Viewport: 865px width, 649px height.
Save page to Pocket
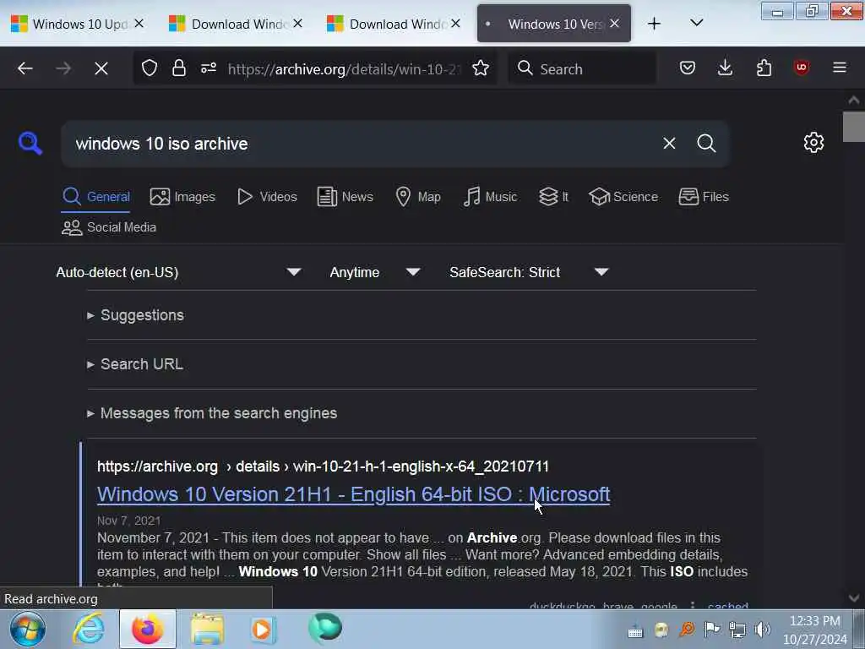[x=688, y=68]
